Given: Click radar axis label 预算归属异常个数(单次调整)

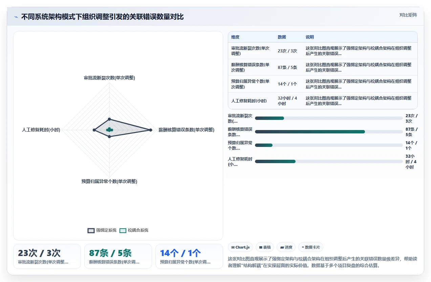Looking at the screenshot, I should [109, 181].
